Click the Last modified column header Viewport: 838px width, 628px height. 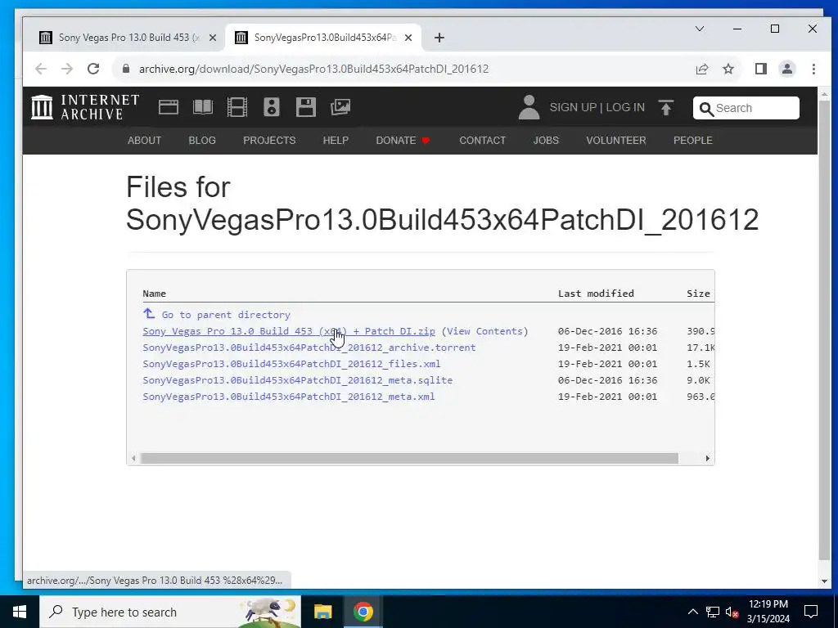point(596,294)
